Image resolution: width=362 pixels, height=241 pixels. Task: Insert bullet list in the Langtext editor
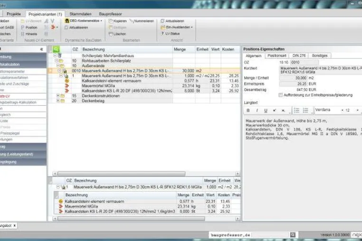tap(296, 111)
